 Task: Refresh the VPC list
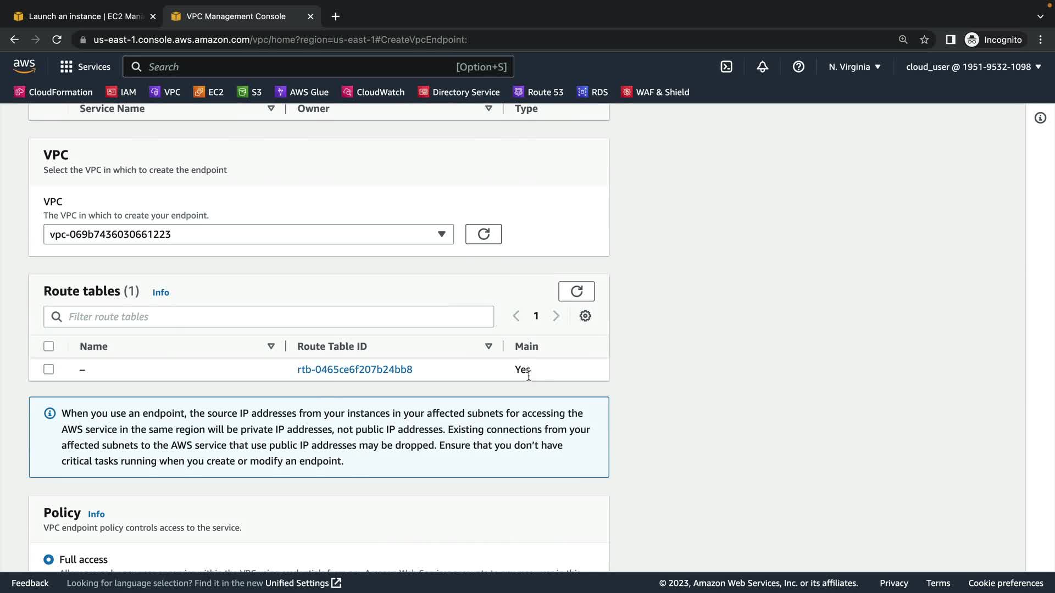click(x=483, y=234)
